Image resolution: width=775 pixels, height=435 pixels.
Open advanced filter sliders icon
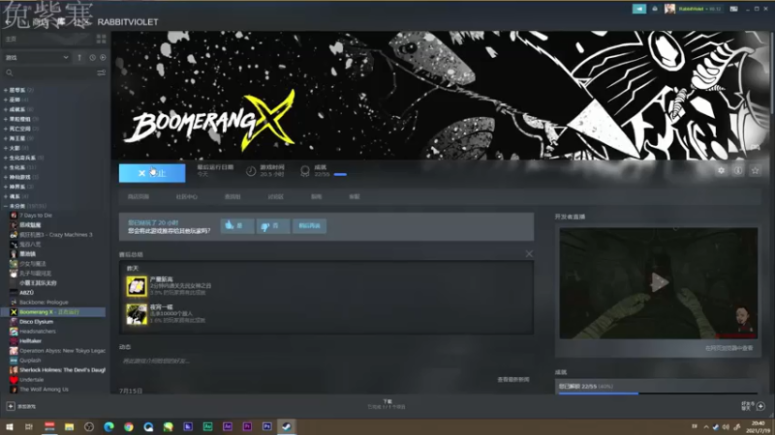tap(102, 73)
